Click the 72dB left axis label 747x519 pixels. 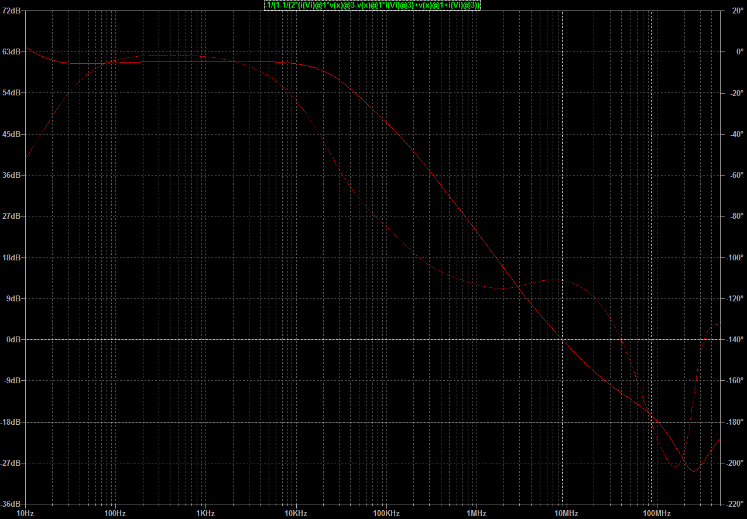pyautogui.click(x=11, y=11)
